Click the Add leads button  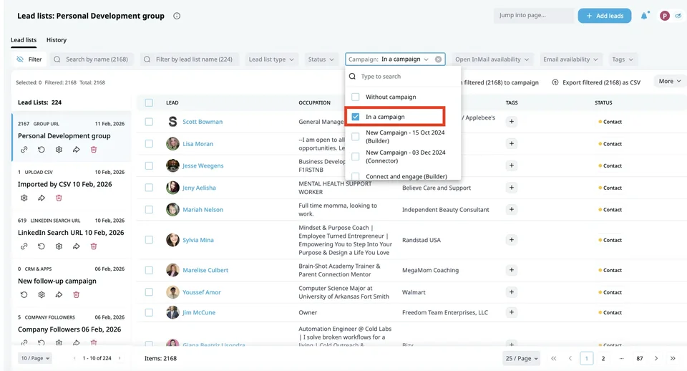pos(604,16)
